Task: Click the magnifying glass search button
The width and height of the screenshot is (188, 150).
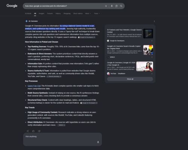Action: (121, 6)
